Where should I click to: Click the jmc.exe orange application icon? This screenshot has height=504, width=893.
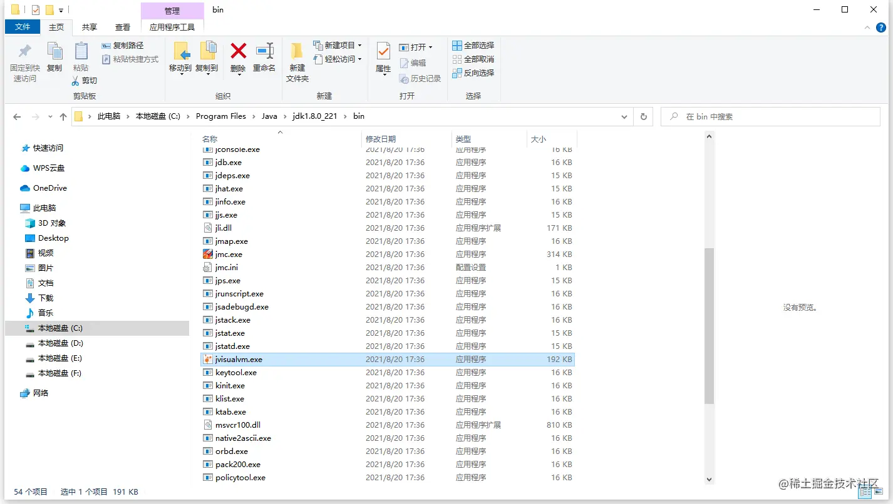(x=208, y=255)
